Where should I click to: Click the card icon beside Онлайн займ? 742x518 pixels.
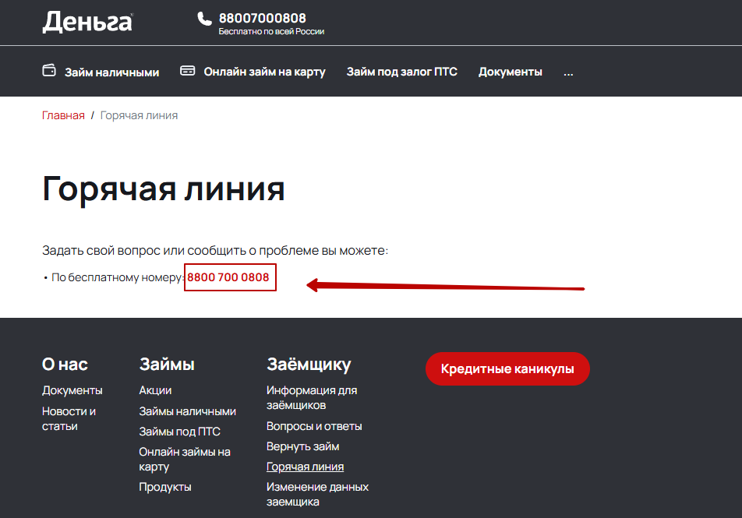[x=187, y=71]
